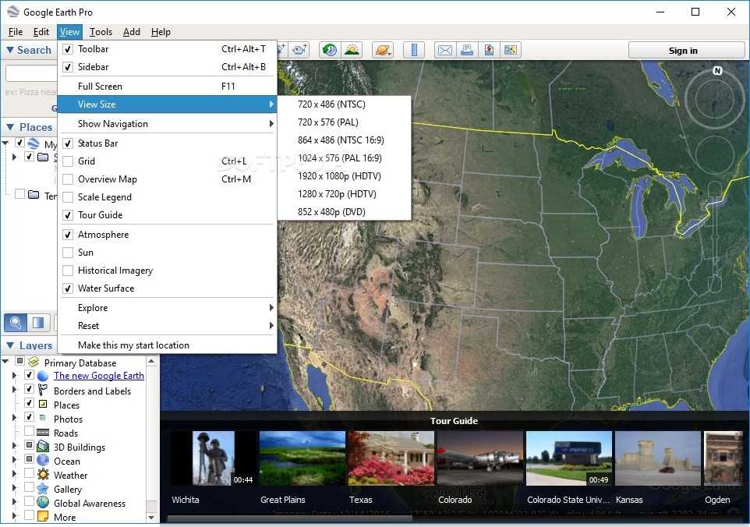Show historical imagery via the clock icon
Screen dimensions: 750x527
(x=330, y=50)
